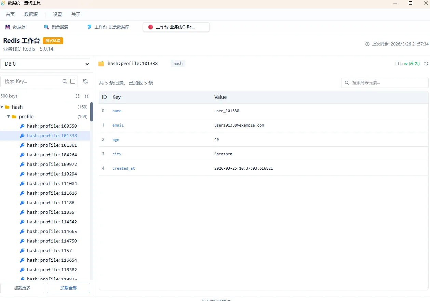This screenshot has height=301, width=430.
Task: Click the key icon beside hash:profile:100550
Action: pyautogui.click(x=22, y=126)
